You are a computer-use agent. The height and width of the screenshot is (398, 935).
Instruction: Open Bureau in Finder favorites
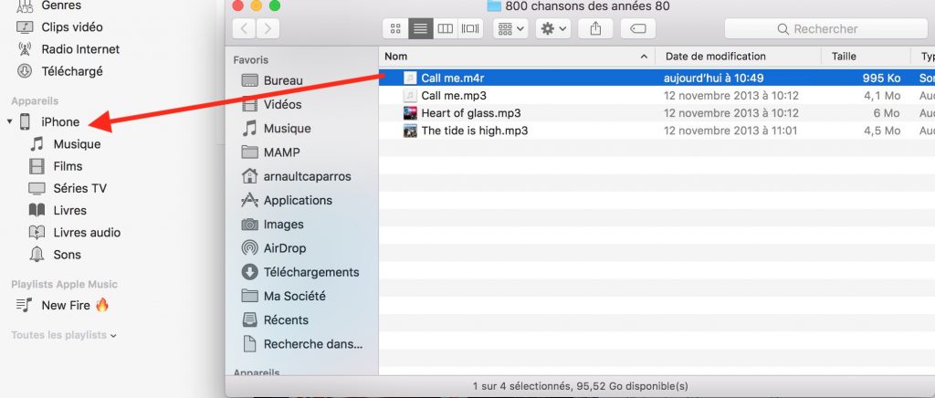point(283,80)
